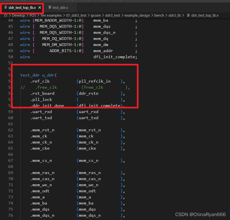Open the ipcore breadcrumb folder
Screen dimensions: 230x220
(96, 16)
